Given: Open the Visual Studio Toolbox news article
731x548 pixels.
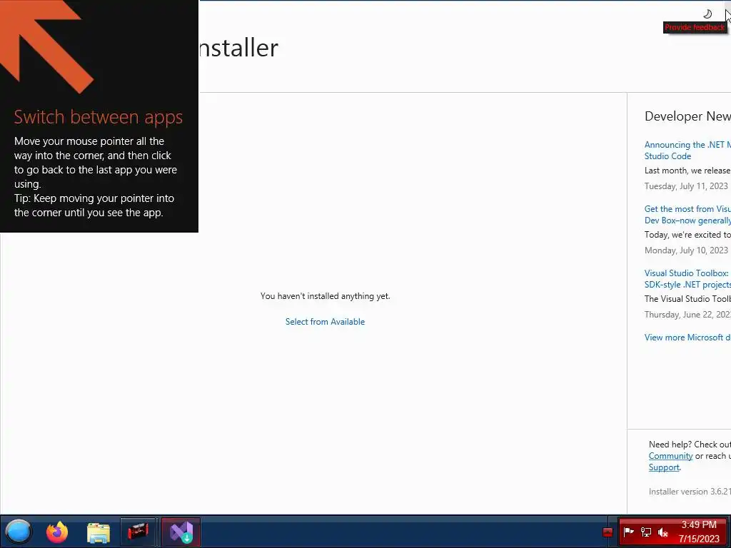Looking at the screenshot, I should coord(687,279).
